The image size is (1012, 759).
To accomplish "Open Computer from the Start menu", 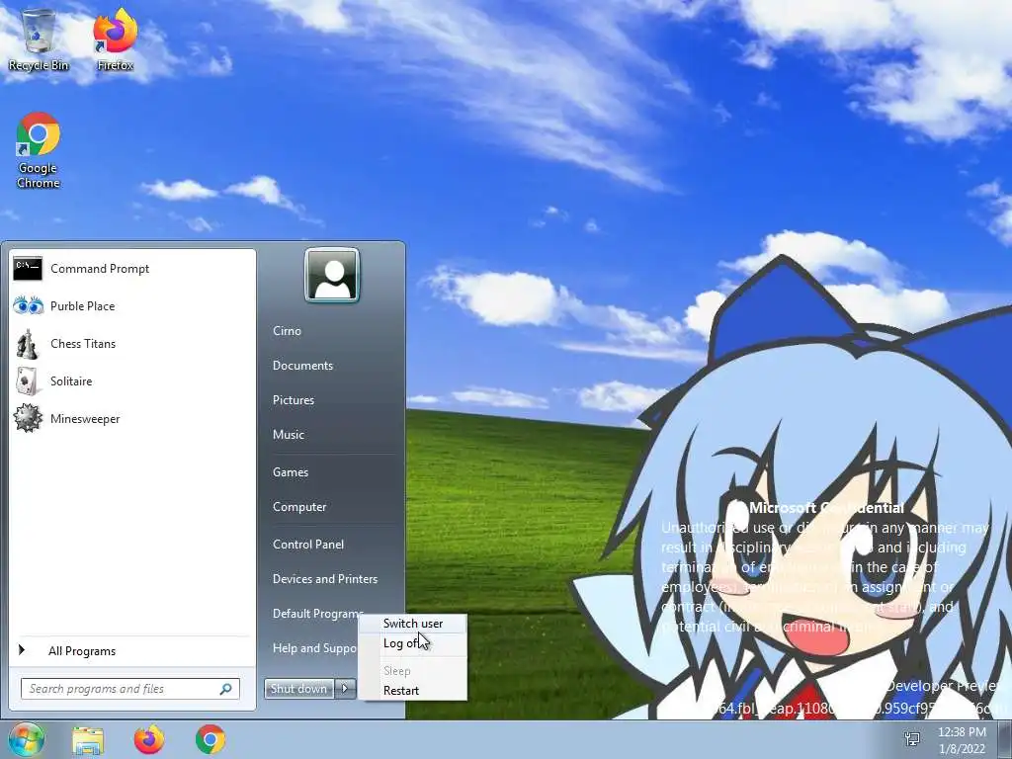I will click(x=299, y=507).
